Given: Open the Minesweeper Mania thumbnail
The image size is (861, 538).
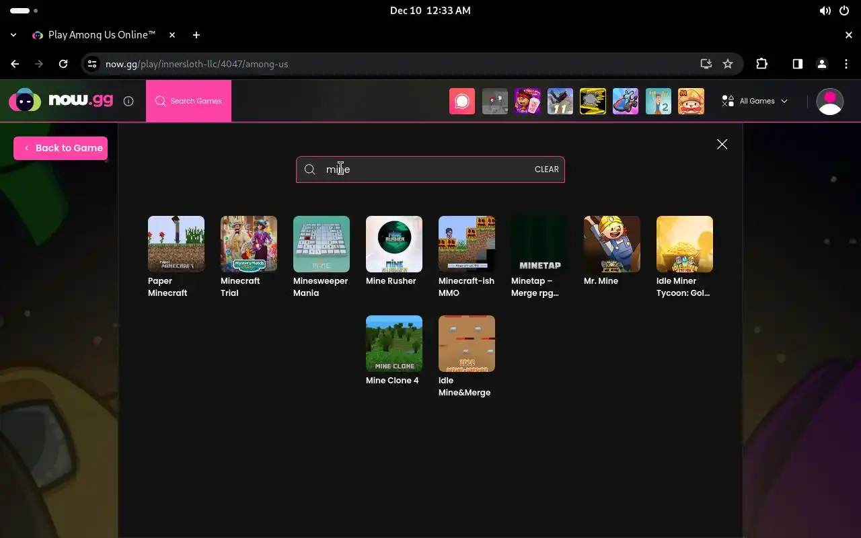Looking at the screenshot, I should pos(322,244).
